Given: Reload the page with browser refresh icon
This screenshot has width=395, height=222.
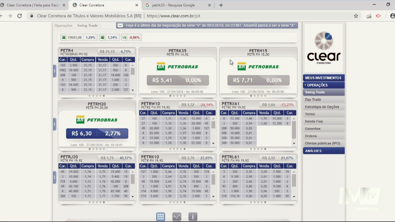Looking at the screenshot, I should click(19, 16).
